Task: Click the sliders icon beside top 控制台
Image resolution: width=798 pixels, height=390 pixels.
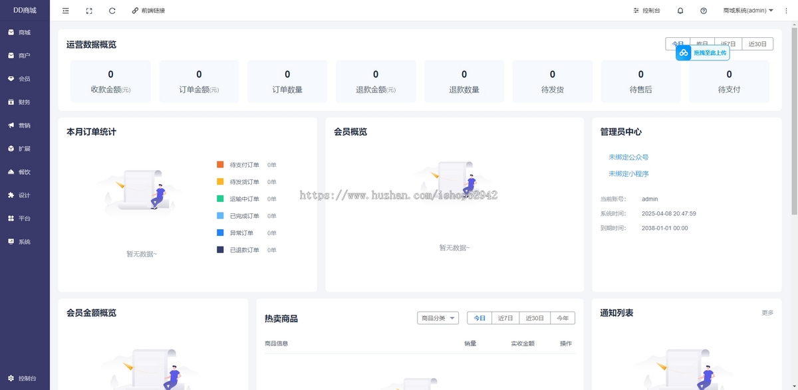Action: click(x=636, y=11)
